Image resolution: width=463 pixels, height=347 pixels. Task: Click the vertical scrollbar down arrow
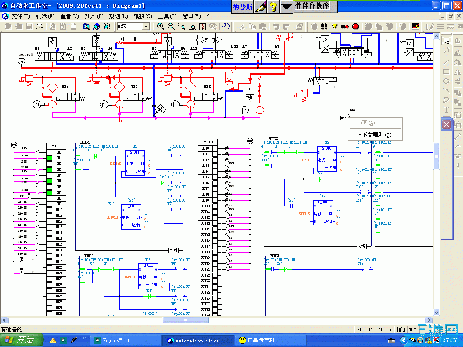pyautogui.click(x=436, y=312)
